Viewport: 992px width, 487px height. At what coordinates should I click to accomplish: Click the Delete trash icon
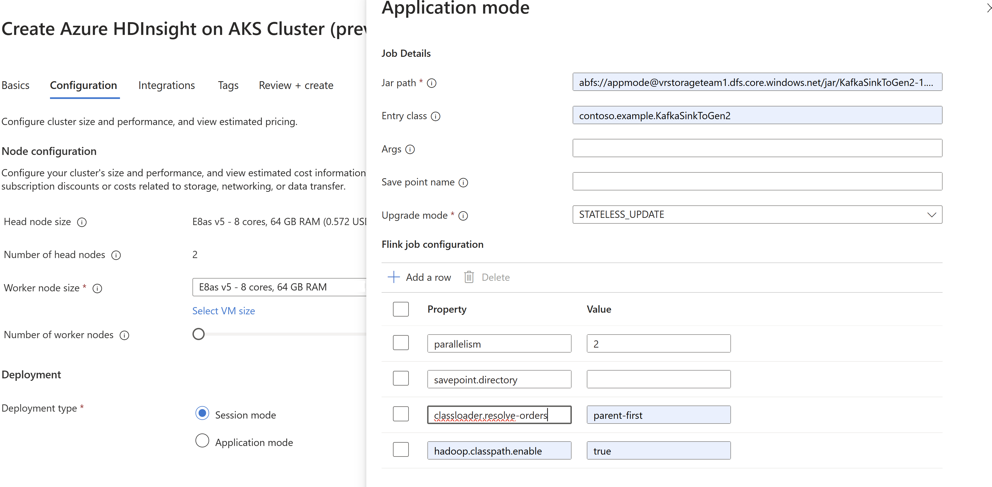pyautogui.click(x=469, y=277)
